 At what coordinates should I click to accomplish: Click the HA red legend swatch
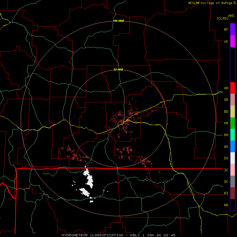pos(233,88)
